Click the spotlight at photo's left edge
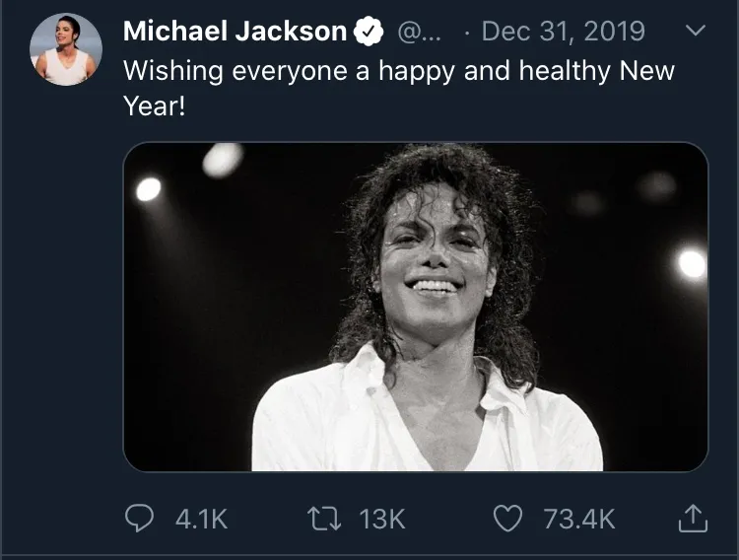This screenshot has height=560, width=739. 148,189
